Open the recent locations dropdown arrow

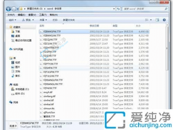[18, 9]
